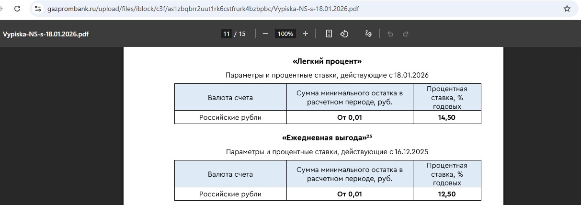581x205 pixels.
Task: Zoom in the PDF document
Action: [x=306, y=34]
